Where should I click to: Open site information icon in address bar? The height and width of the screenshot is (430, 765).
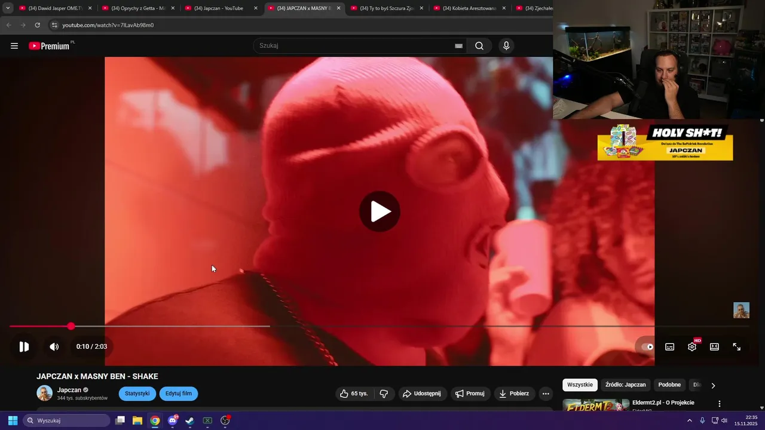tap(54, 25)
